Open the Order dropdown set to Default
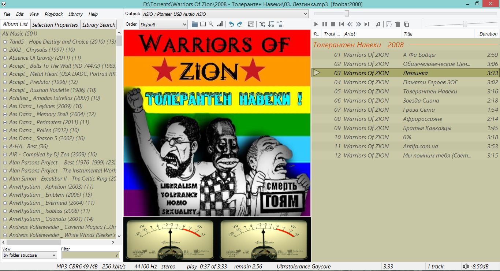500x271 pixels. click(163, 25)
